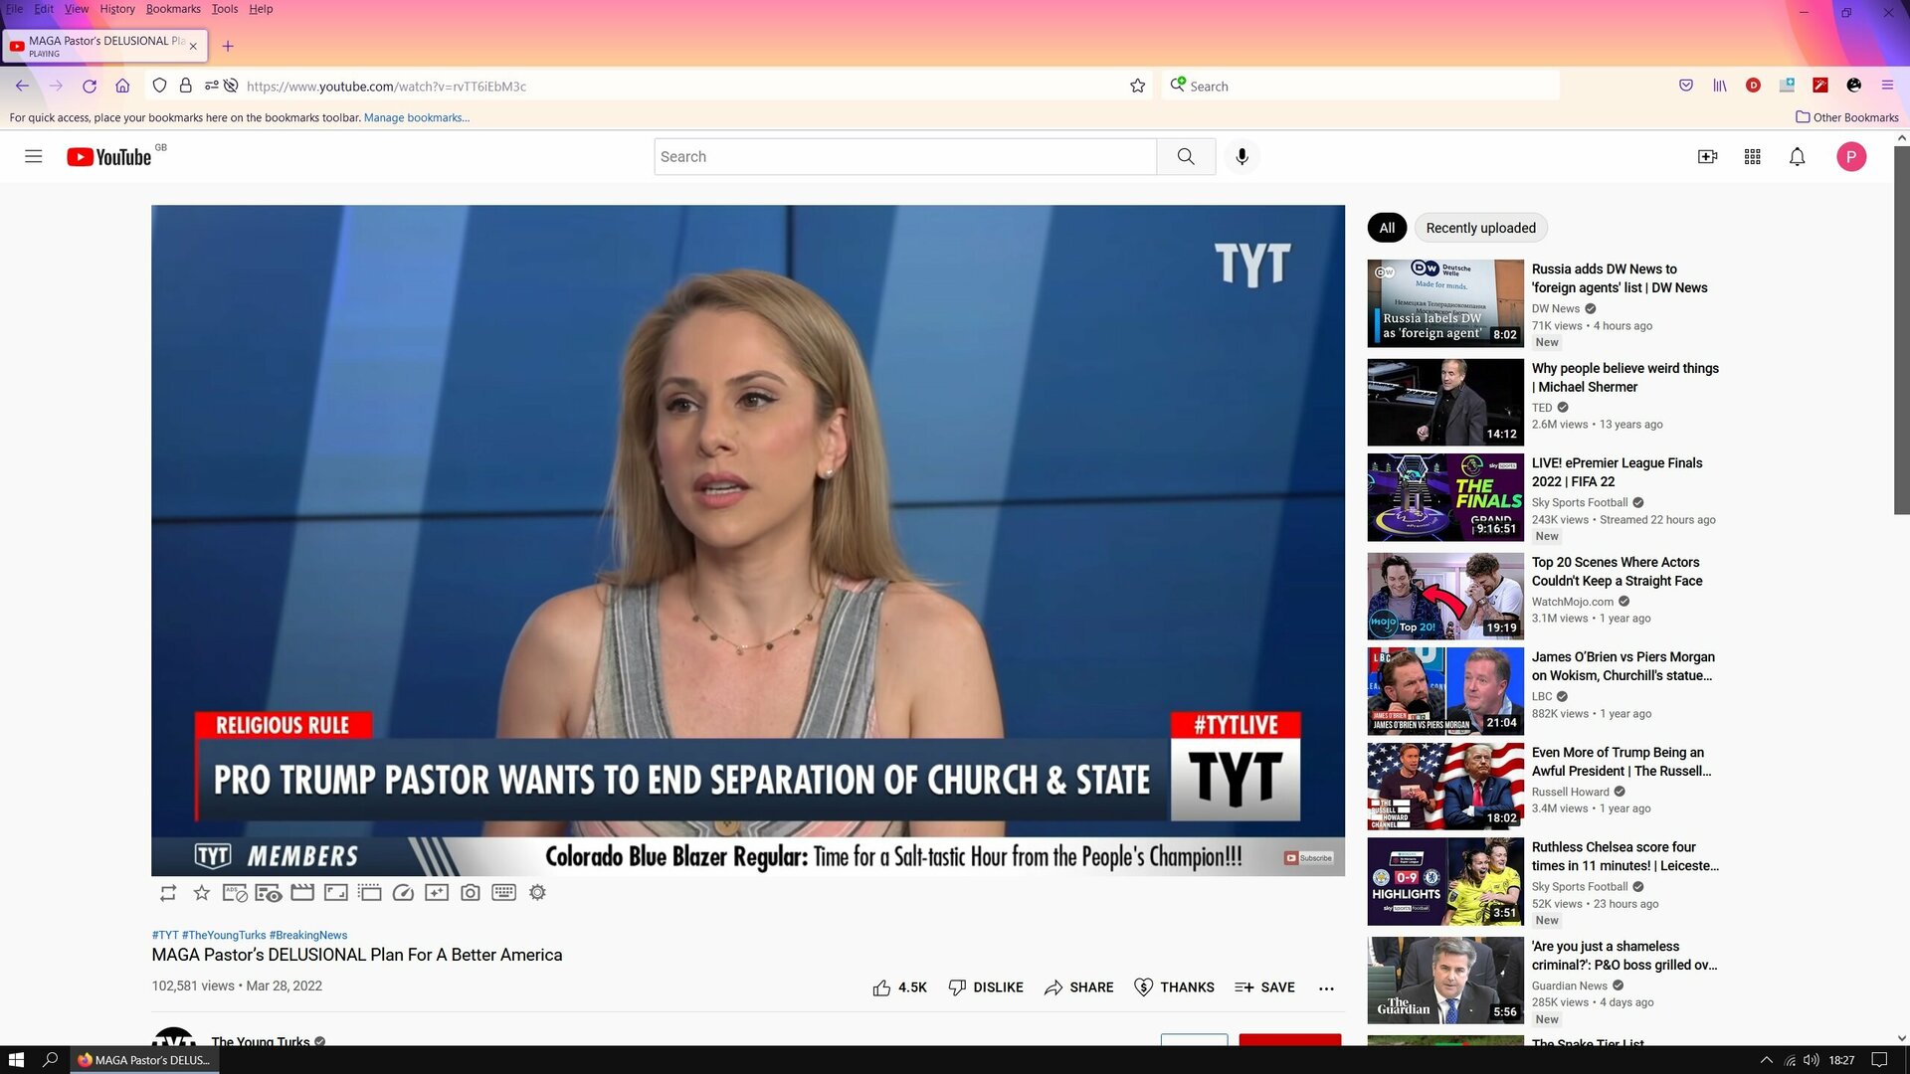Open the Firefox Library icon
The image size is (1910, 1074).
[1720, 87]
